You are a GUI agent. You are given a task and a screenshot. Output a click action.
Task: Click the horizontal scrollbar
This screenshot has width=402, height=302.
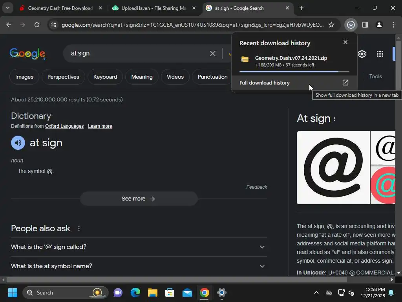tap(177, 280)
